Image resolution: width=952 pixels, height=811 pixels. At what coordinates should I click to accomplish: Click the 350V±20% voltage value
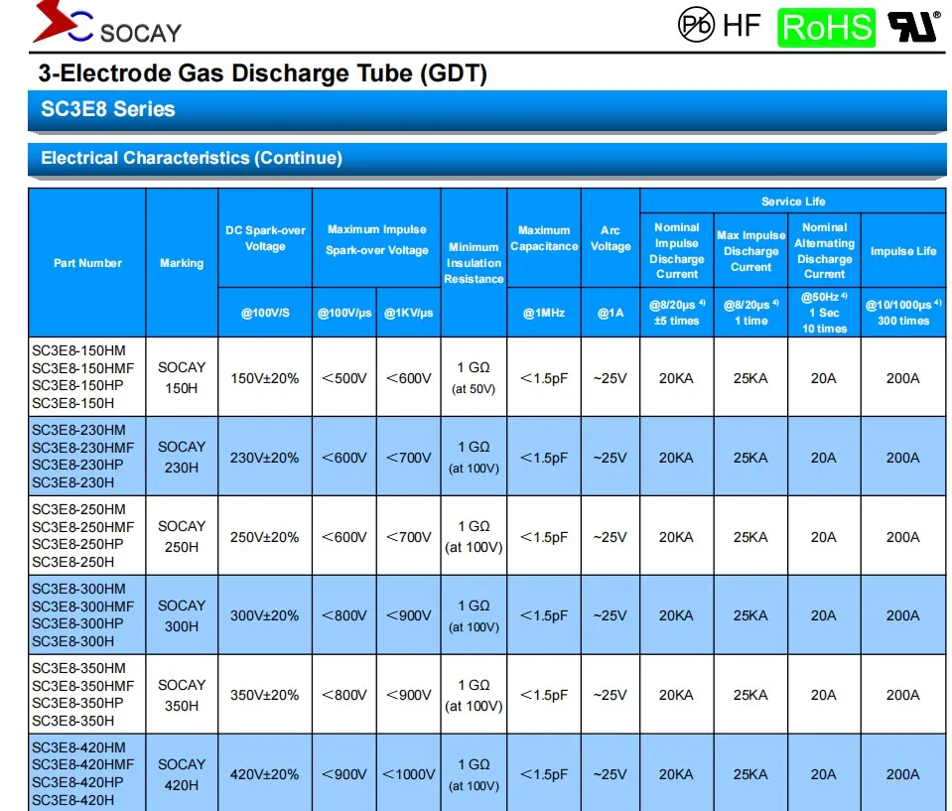click(x=265, y=695)
